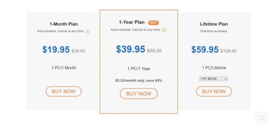Image resolution: width=270 pixels, height=124 pixels.
Task: Open the "1 PC $59.95" license dropdown
Action: 214,79
